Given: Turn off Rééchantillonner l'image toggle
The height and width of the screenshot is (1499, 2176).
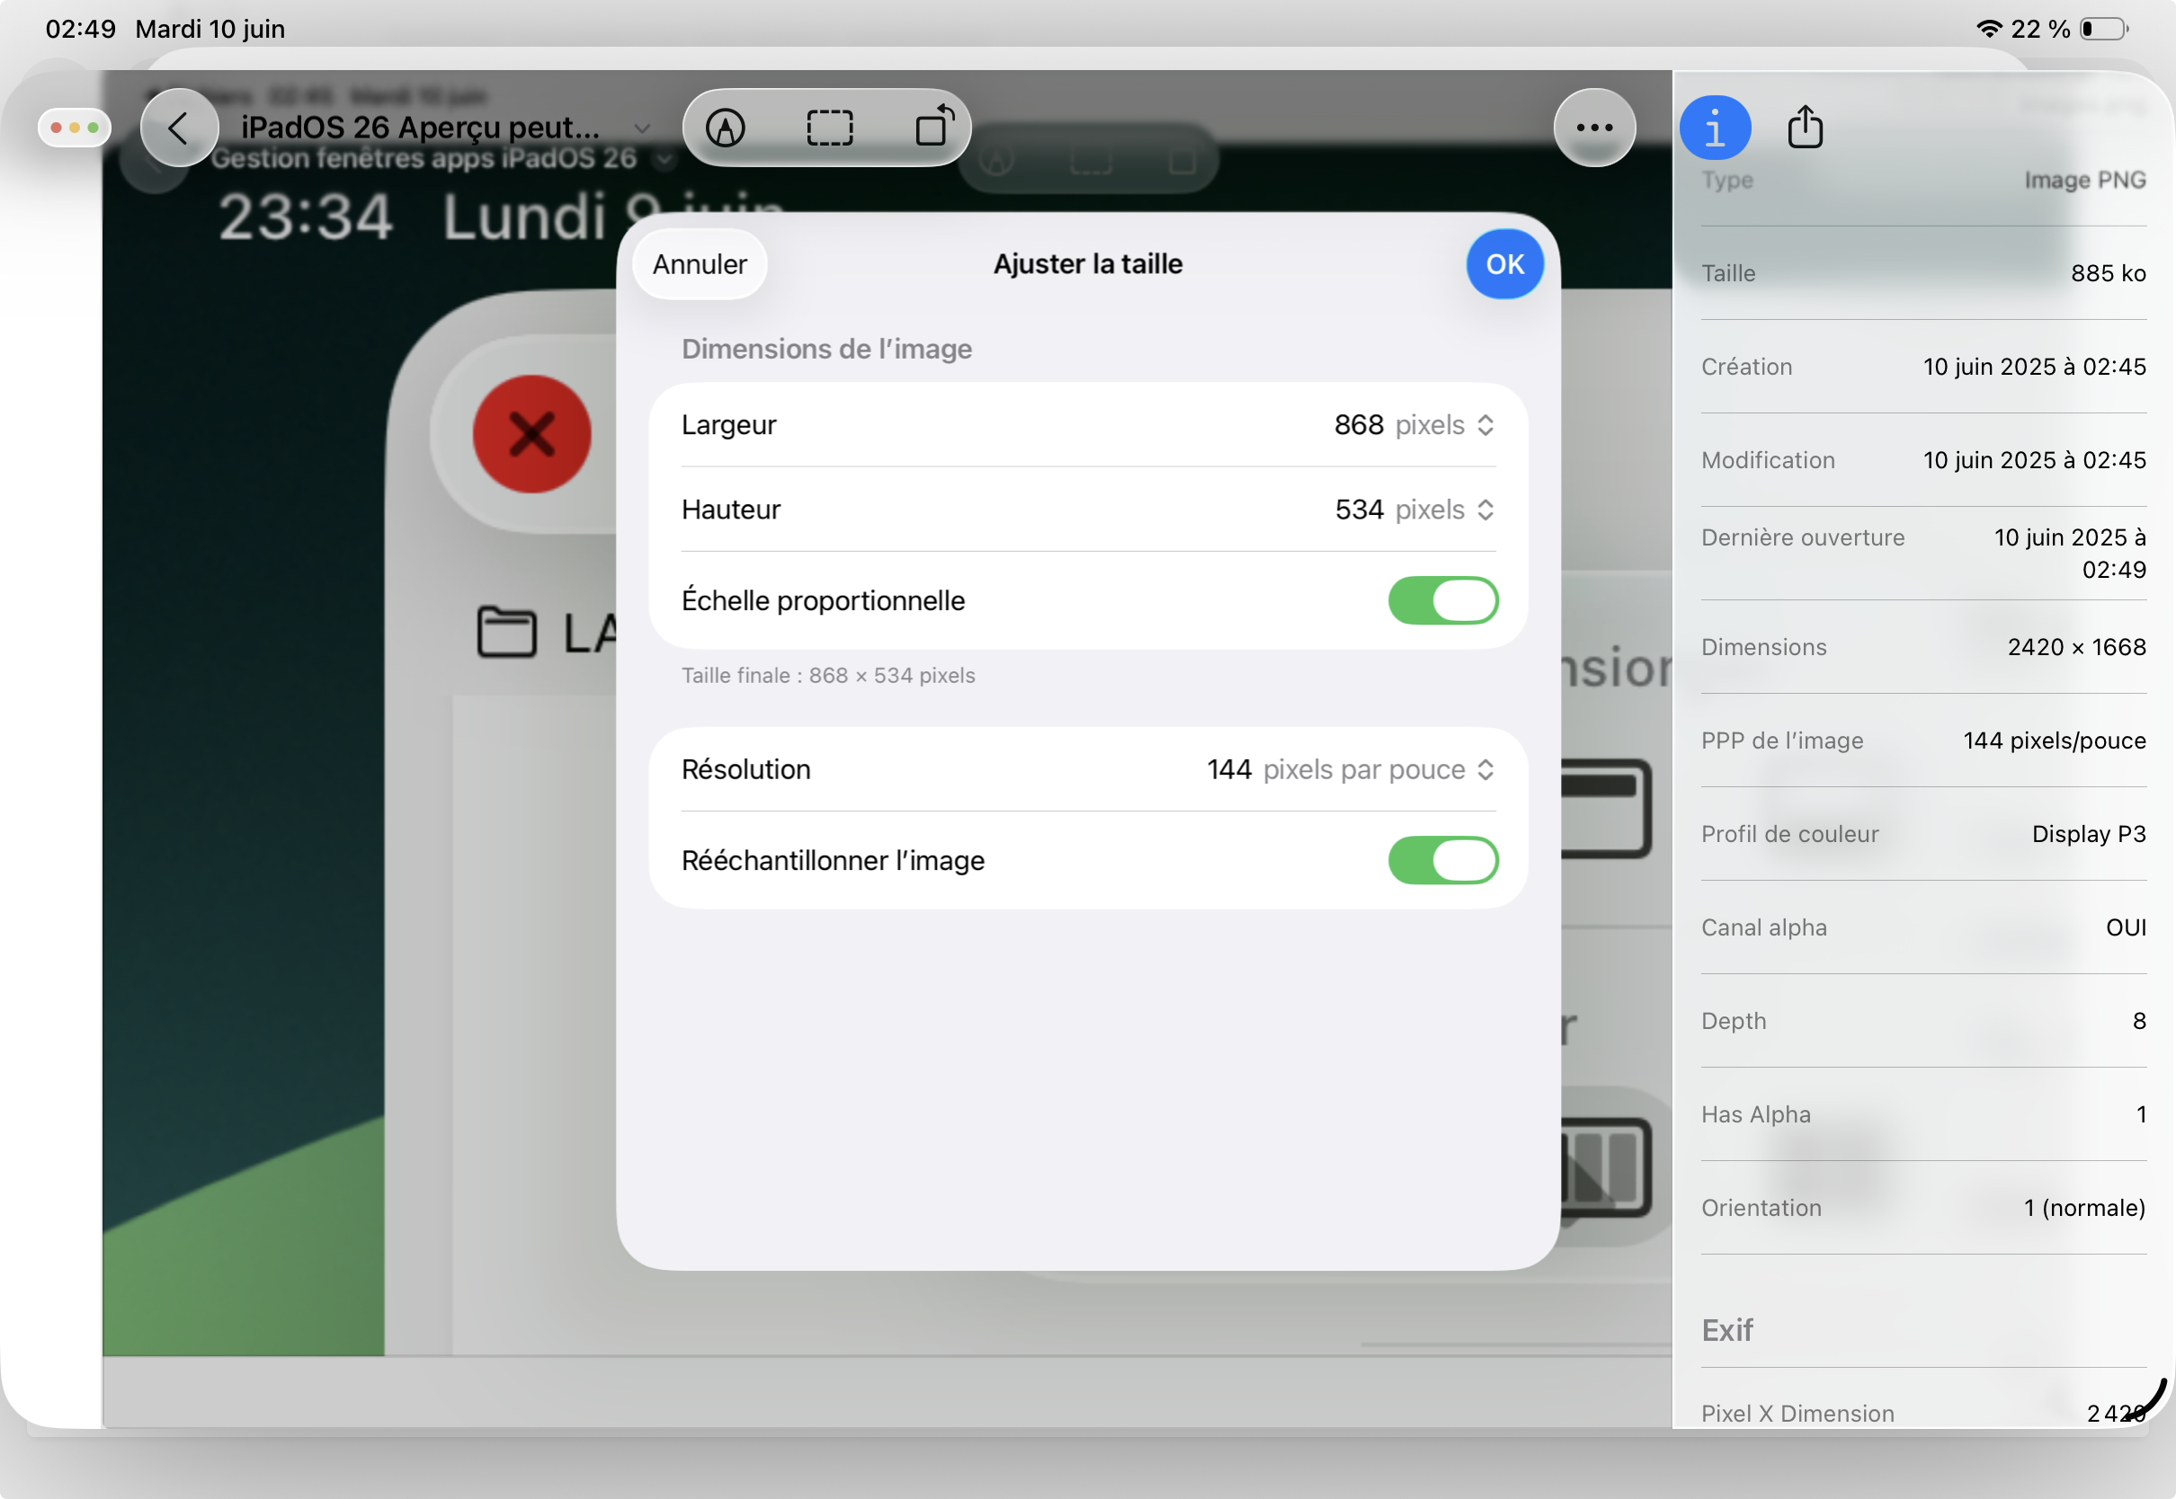Looking at the screenshot, I should tap(1442, 860).
